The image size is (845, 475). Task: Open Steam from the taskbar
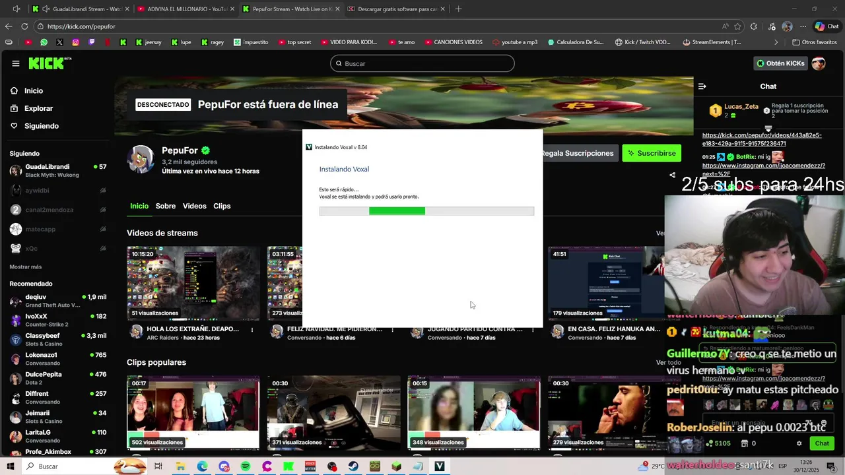click(x=354, y=466)
